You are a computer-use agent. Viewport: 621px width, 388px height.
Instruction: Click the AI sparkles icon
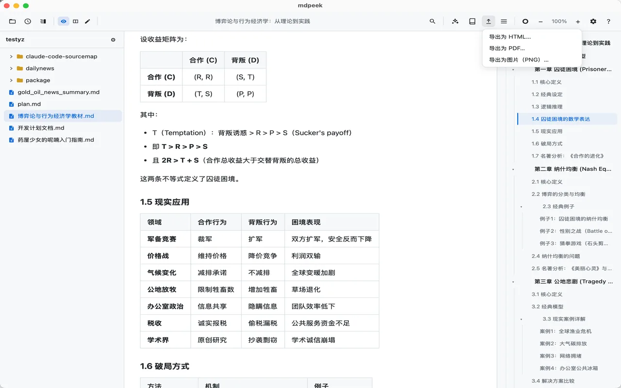pos(455,21)
